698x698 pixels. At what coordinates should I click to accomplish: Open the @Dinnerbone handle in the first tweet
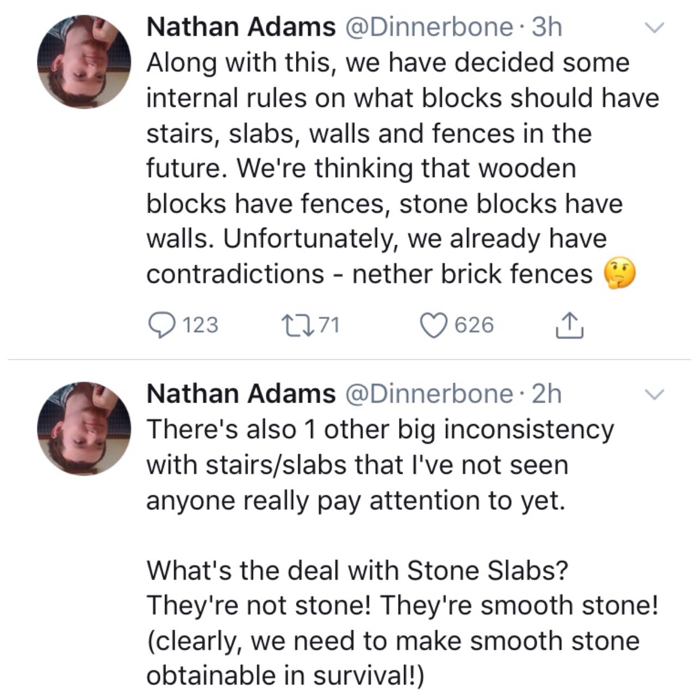(427, 27)
